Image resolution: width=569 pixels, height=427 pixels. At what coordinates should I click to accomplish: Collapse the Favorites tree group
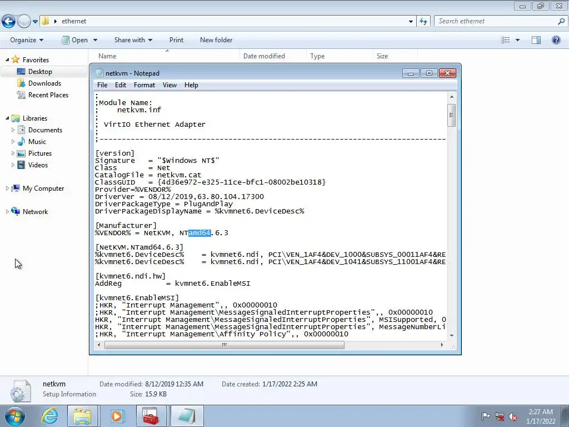pos(7,59)
